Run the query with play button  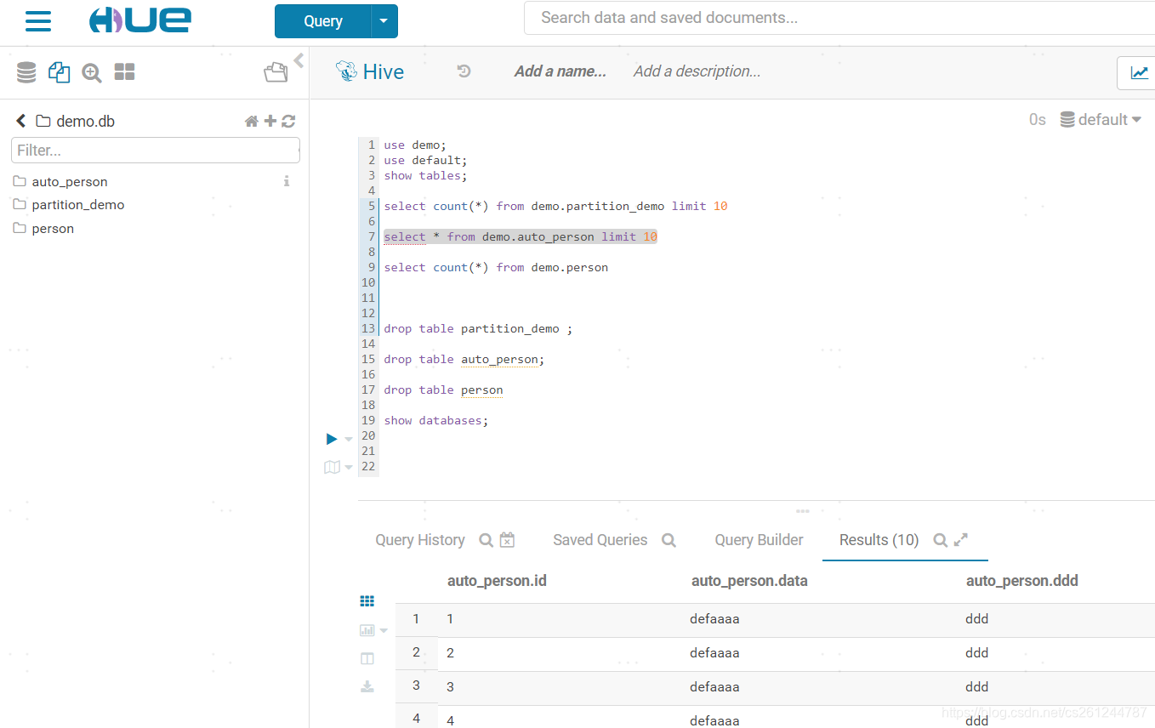pos(332,439)
